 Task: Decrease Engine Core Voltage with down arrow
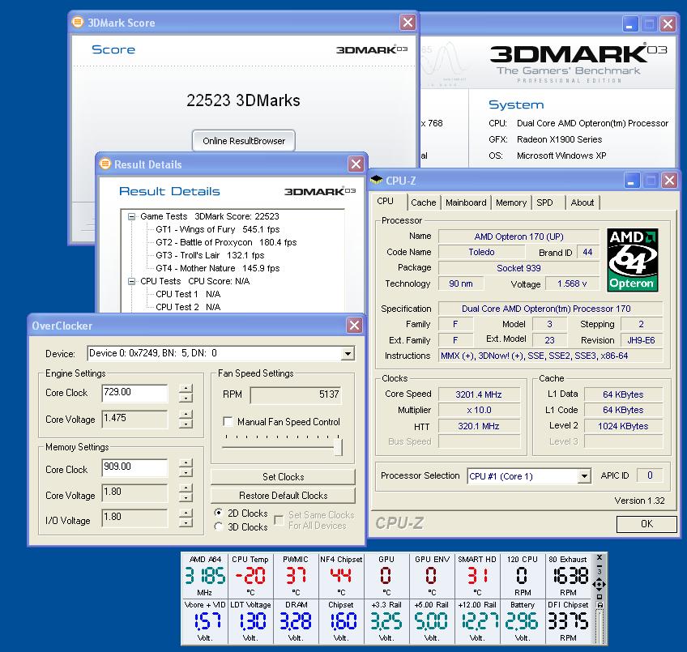point(186,424)
